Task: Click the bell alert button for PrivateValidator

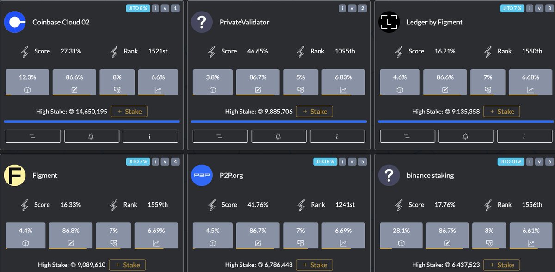Action: coord(279,136)
